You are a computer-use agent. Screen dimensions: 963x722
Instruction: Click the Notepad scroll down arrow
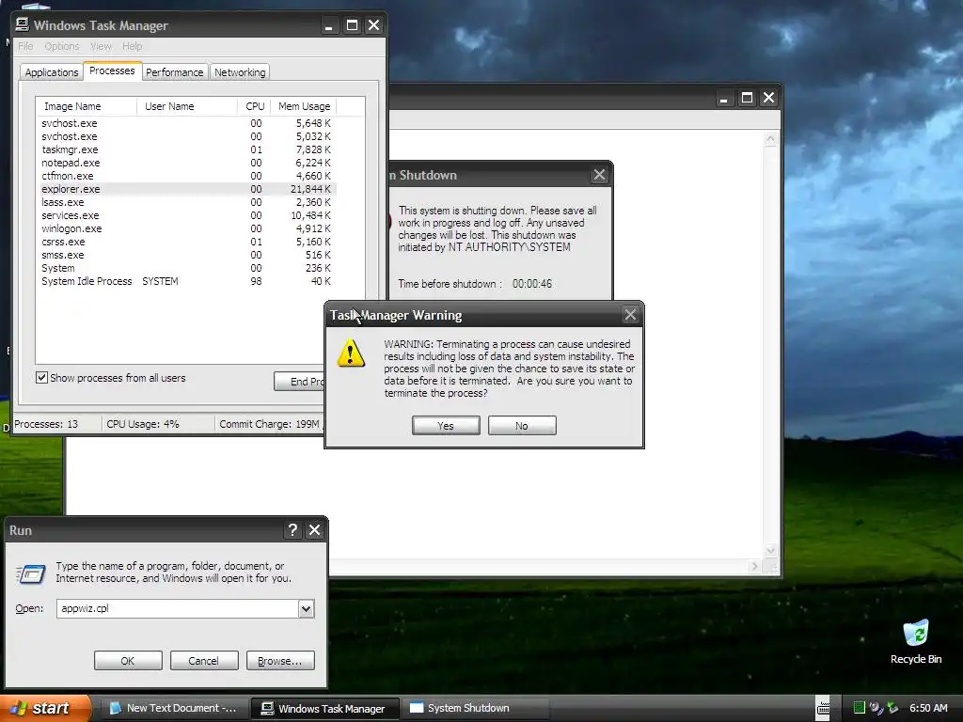tap(771, 551)
